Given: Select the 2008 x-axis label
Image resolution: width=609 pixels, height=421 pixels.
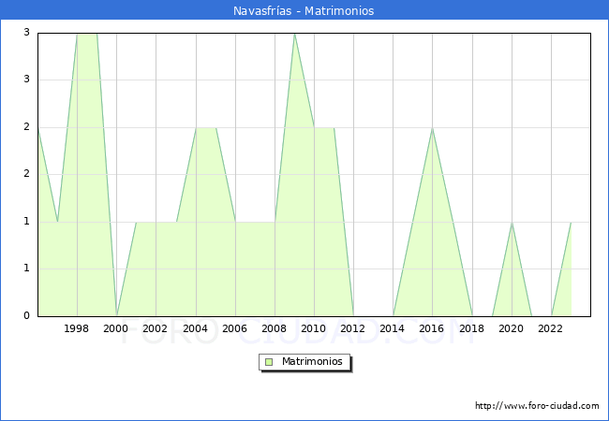Looking at the screenshot, I should [x=274, y=328].
